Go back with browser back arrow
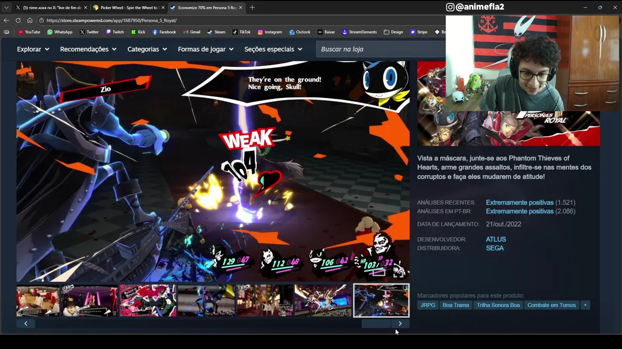 (6, 20)
